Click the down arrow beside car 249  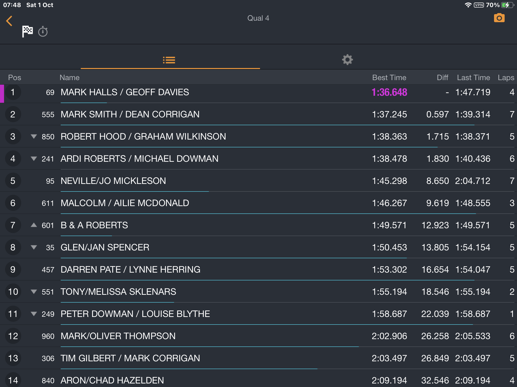pos(34,314)
